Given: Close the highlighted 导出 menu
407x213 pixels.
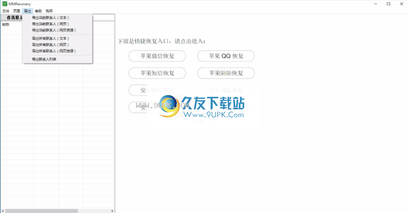Looking at the screenshot, I should [x=27, y=11].
